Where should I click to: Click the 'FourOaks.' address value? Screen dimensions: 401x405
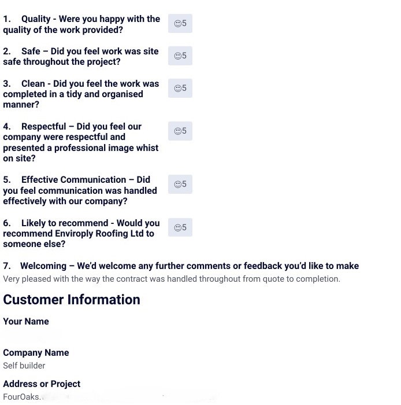(x=22, y=397)
